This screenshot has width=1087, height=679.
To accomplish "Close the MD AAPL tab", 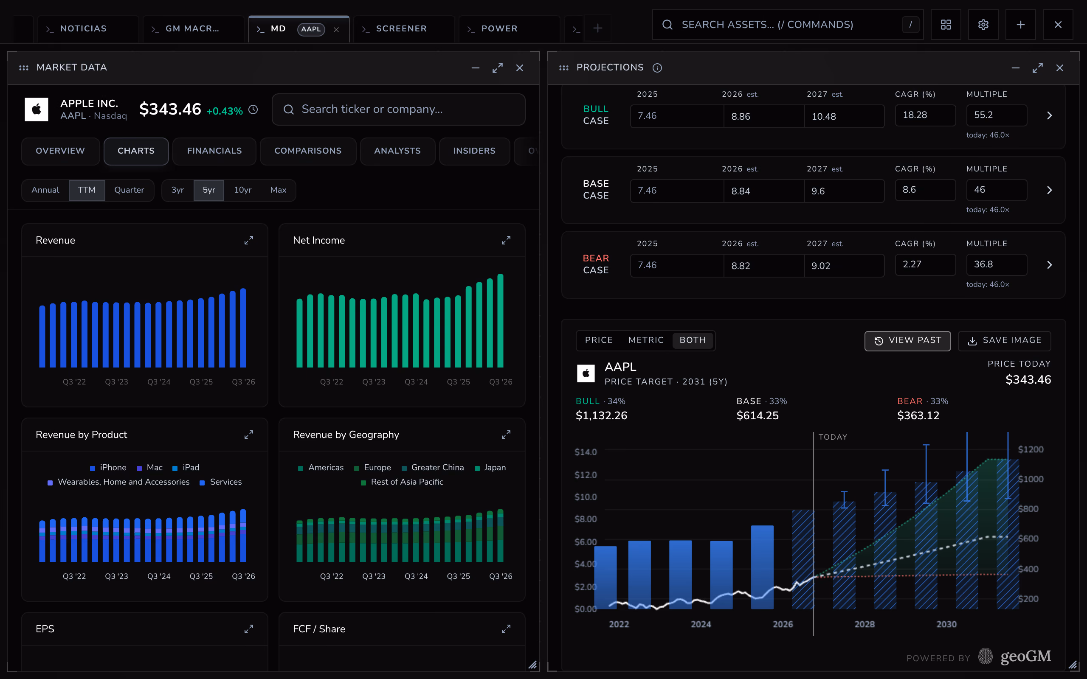I will click(336, 30).
